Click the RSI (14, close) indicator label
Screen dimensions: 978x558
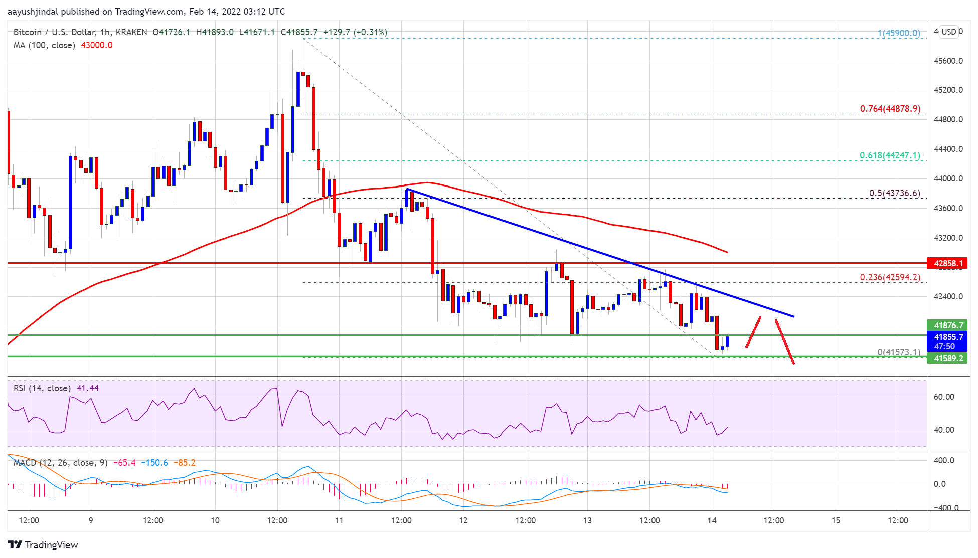tap(42, 388)
